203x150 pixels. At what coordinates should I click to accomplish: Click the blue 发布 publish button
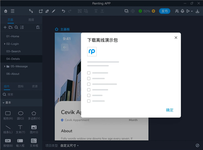[164, 11]
